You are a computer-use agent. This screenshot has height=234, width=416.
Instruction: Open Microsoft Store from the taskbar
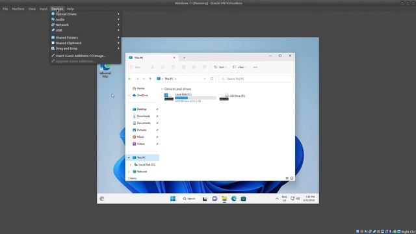(243, 199)
